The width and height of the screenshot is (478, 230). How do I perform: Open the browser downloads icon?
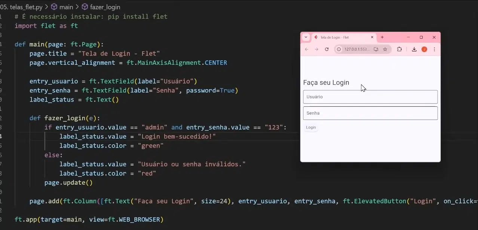point(414,49)
